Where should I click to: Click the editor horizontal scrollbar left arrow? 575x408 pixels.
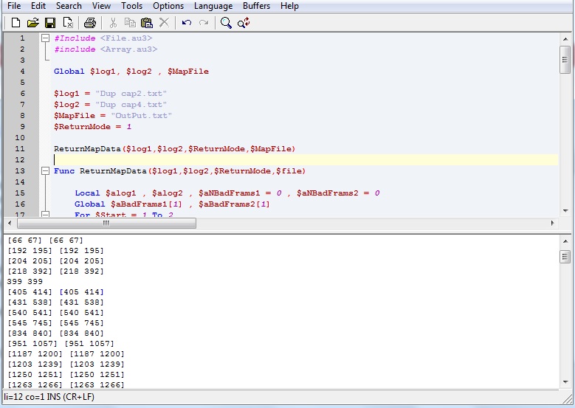(10, 223)
